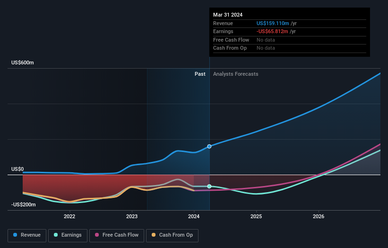Screen dimensions: 388x248
Task: Click the 2026 x-axis label
Action: coord(319,216)
